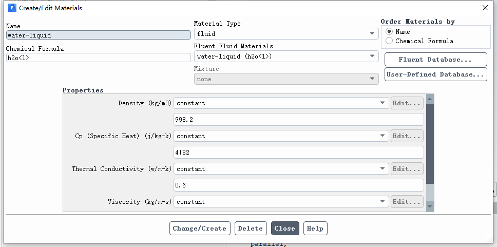Image resolution: width=497 pixels, height=247 pixels.
Task: Click the Fluent app icon in title bar
Action: tap(12, 8)
